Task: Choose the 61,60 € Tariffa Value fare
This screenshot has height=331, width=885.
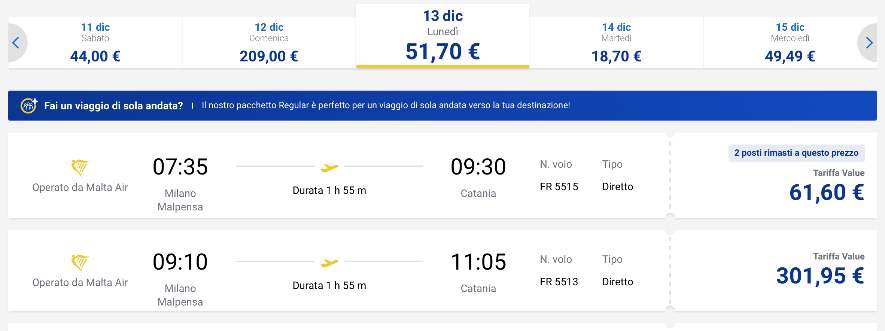Action: click(x=827, y=192)
